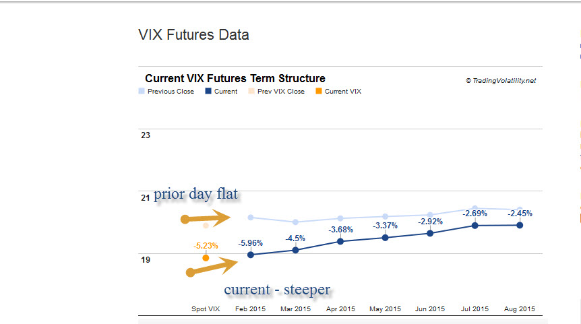Screen dimensions: 581x324
Task: Click the 'current - steeper' annotation text
Action: pyautogui.click(x=277, y=290)
